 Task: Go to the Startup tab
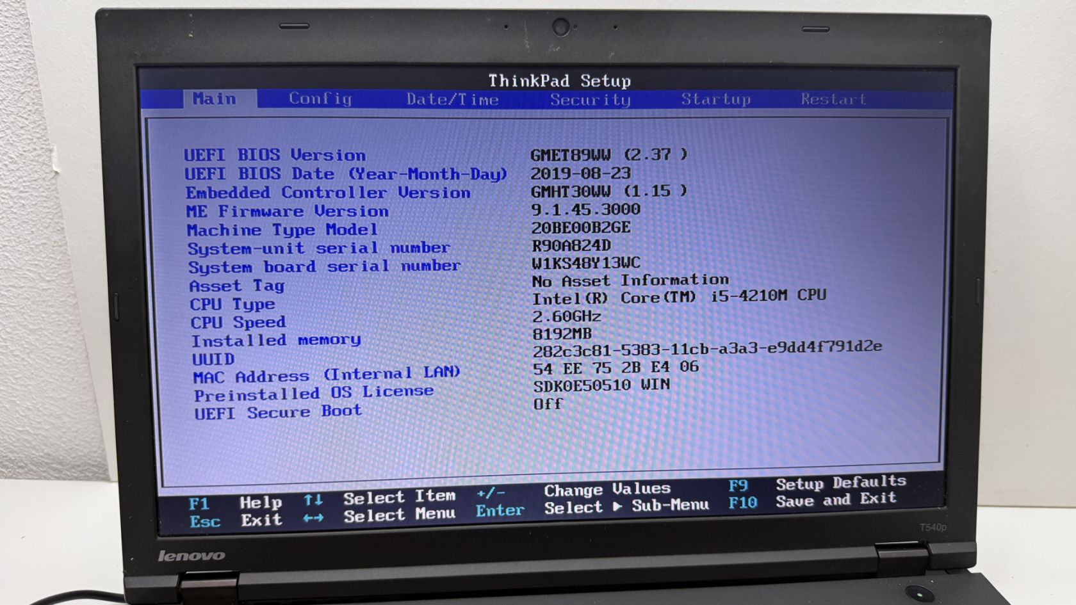tap(715, 99)
